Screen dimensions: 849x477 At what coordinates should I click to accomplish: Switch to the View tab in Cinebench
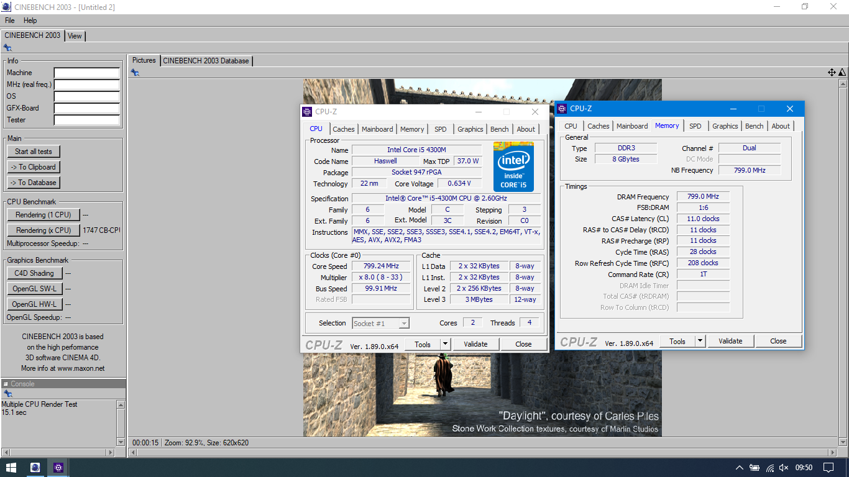pyautogui.click(x=75, y=36)
